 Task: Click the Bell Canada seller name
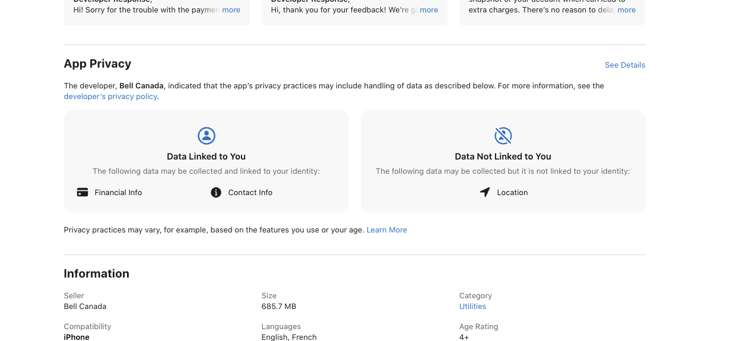click(85, 307)
